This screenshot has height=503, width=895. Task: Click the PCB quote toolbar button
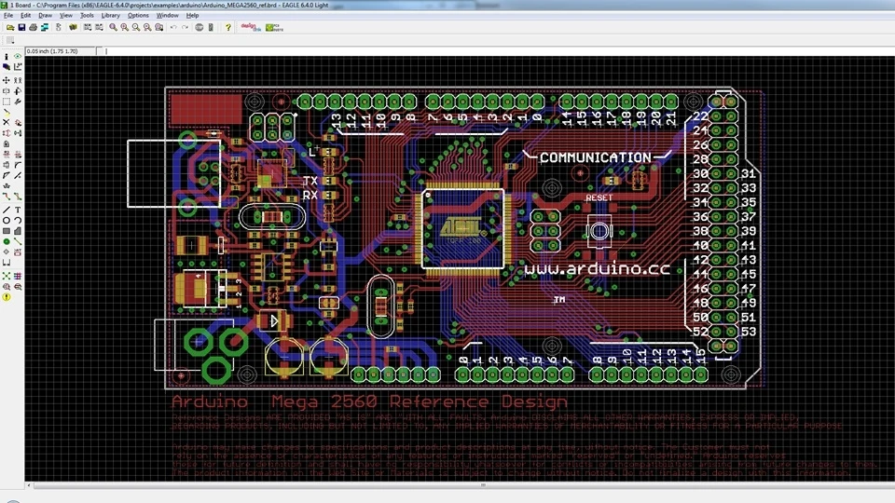tap(274, 27)
